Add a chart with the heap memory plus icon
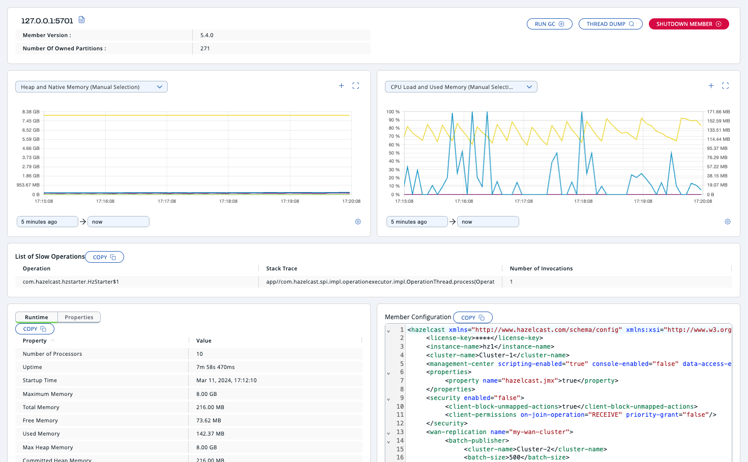This screenshot has height=462, width=748. (341, 86)
